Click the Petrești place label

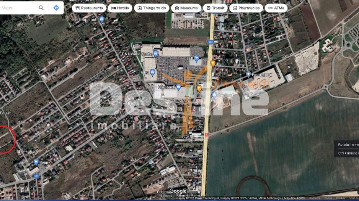point(130,103)
